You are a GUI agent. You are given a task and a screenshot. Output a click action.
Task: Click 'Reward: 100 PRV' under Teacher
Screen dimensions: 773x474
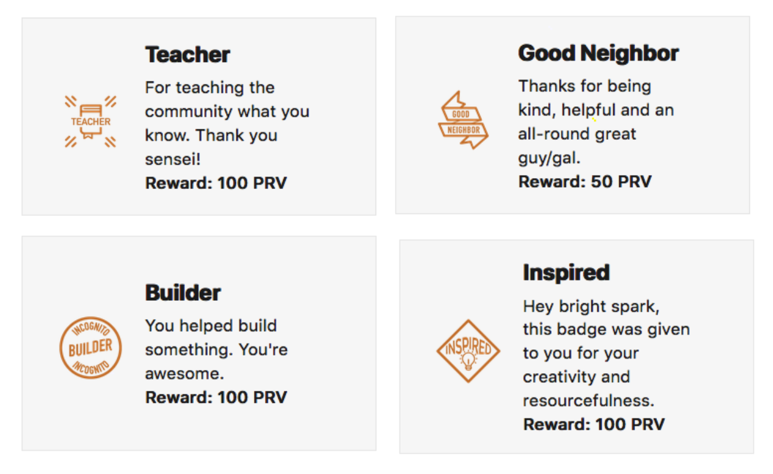[x=216, y=183]
